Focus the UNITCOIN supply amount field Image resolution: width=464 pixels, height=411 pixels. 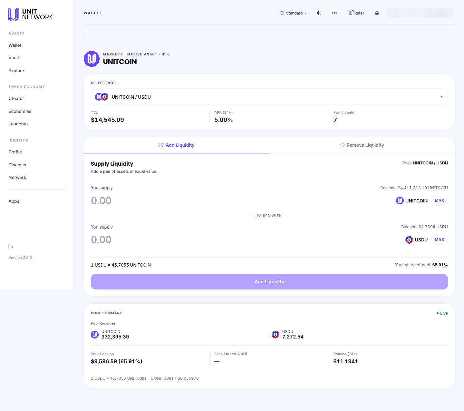click(101, 201)
